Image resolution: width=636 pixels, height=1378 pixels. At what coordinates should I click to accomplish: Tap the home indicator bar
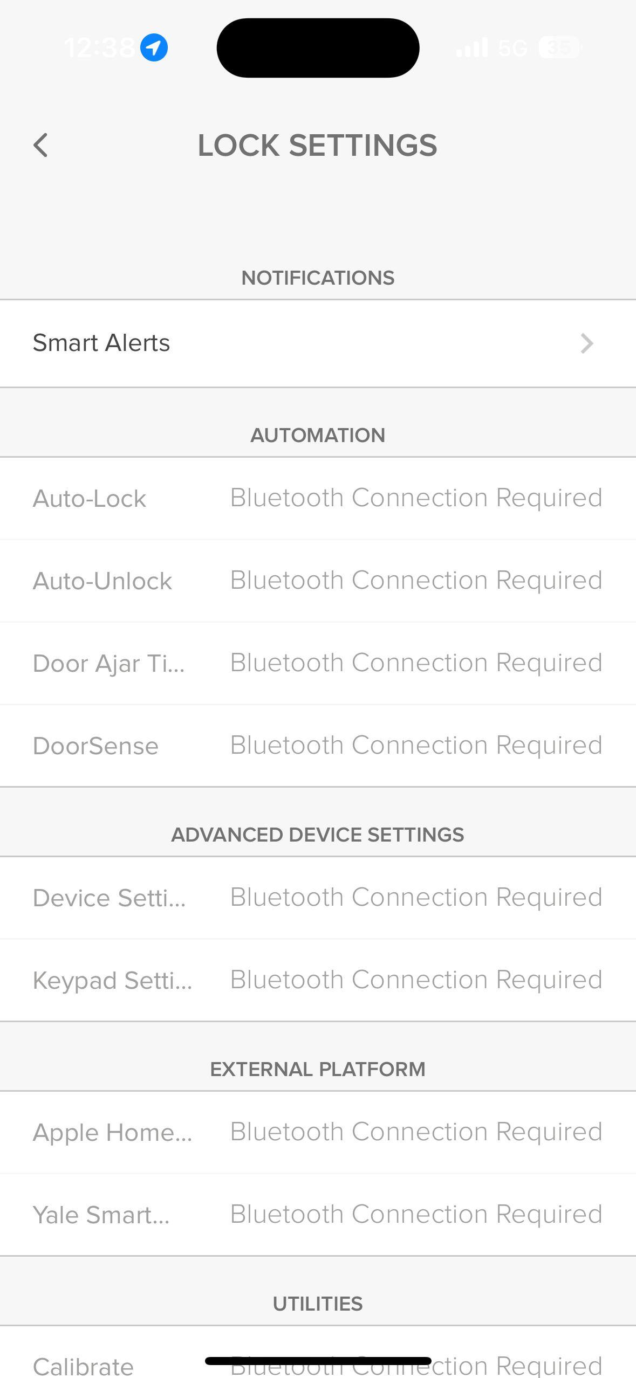318,1361
